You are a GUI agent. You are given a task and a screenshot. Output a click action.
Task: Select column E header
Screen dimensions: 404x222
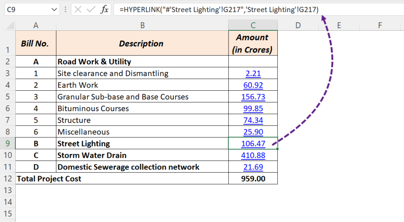click(339, 25)
